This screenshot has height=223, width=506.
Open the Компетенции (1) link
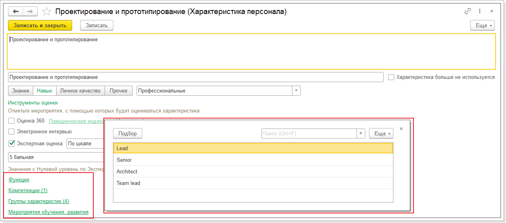tap(28, 191)
